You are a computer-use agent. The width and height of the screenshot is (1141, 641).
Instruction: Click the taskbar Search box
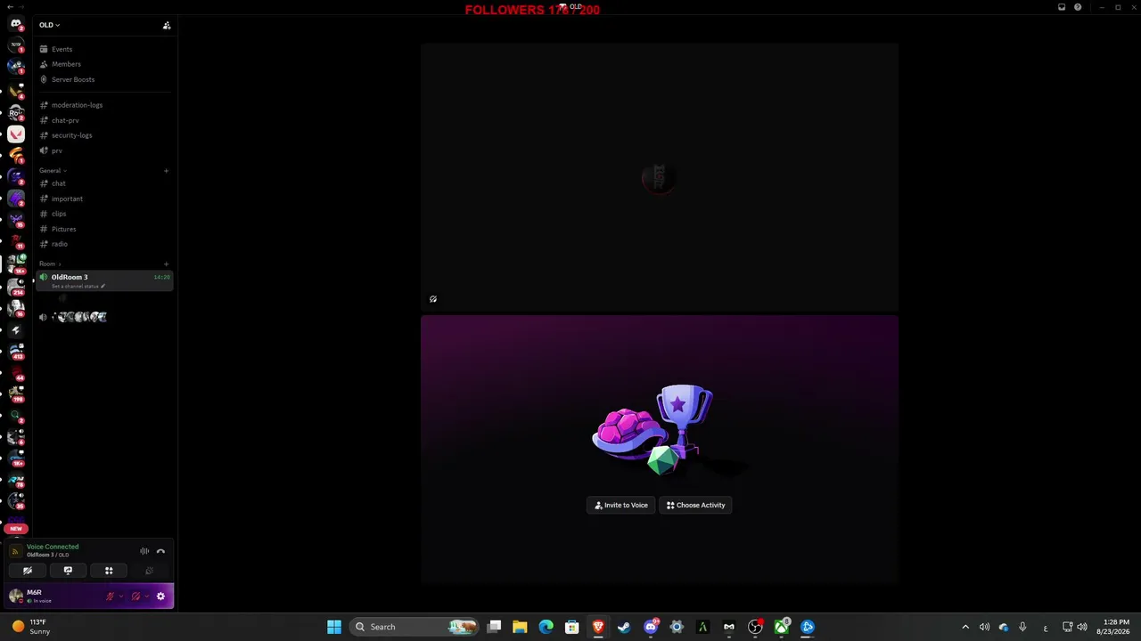pyautogui.click(x=415, y=627)
